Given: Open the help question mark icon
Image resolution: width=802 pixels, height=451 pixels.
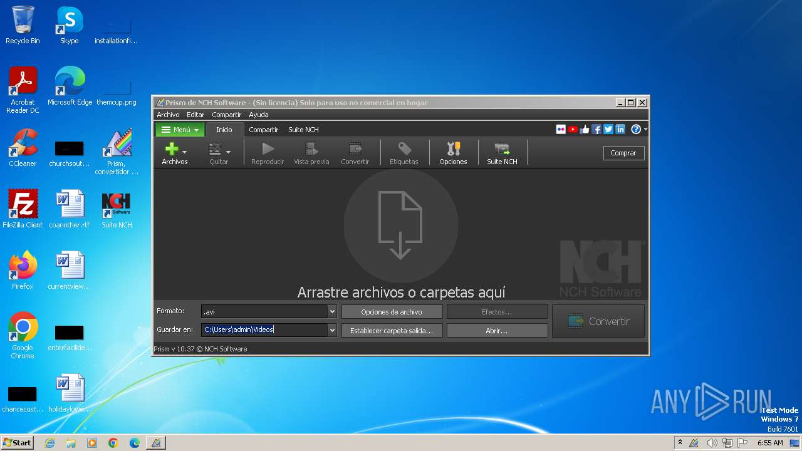Looking at the screenshot, I should coord(636,130).
